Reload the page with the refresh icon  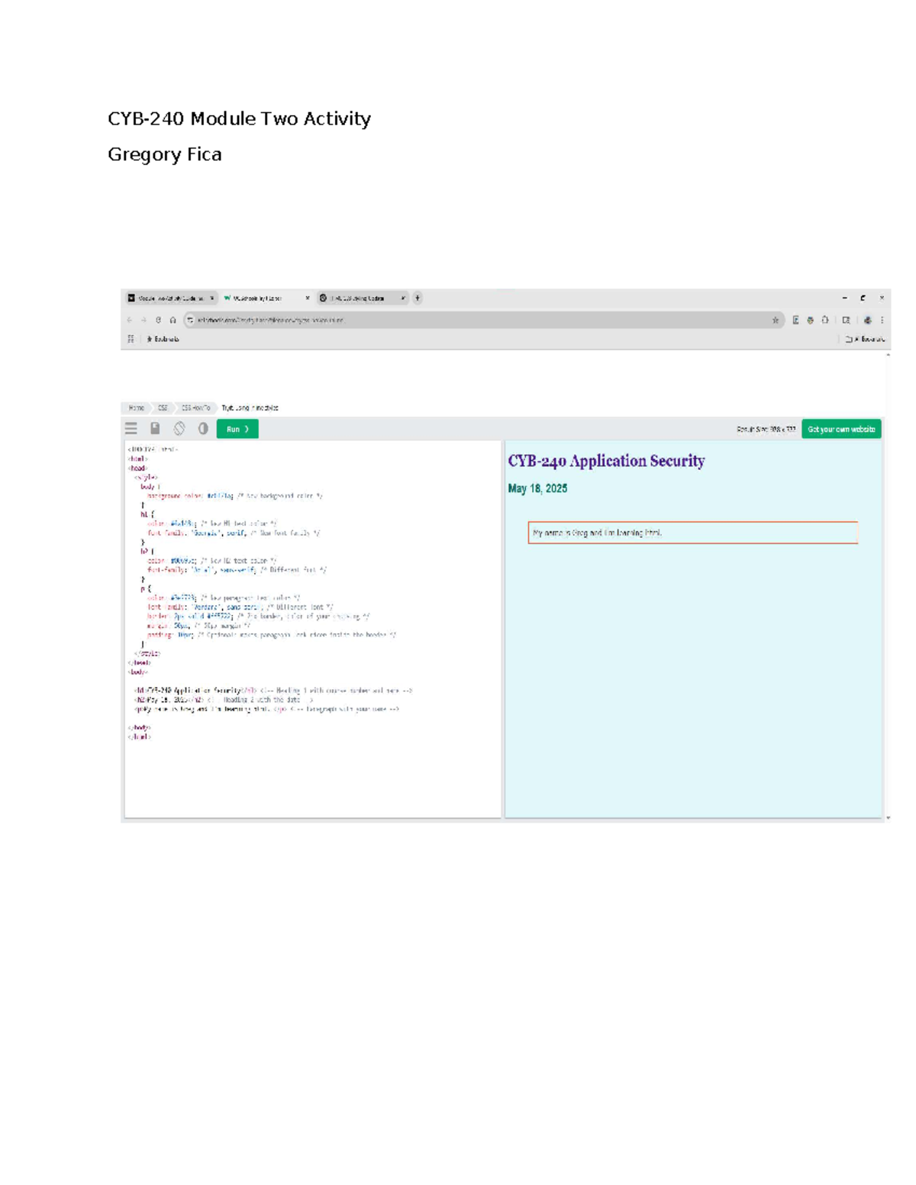click(x=158, y=320)
